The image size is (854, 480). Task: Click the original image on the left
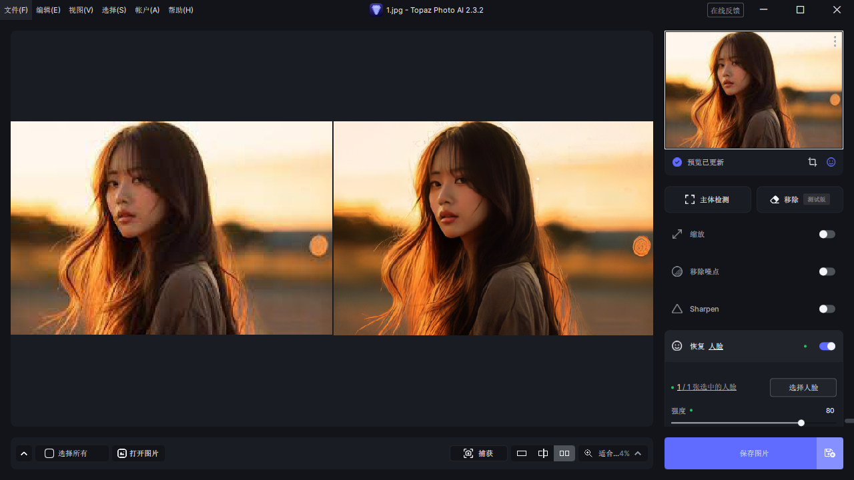point(171,228)
